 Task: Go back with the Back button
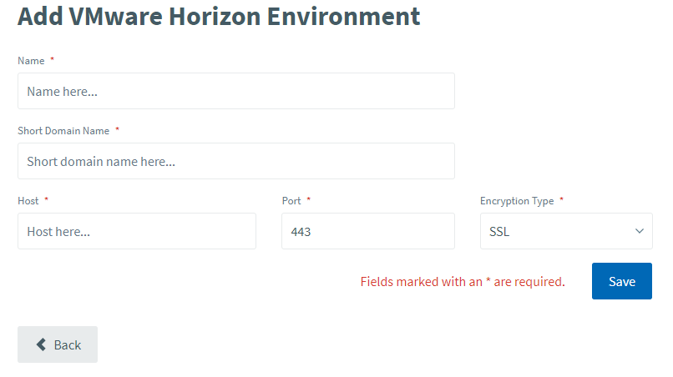pyautogui.click(x=58, y=344)
